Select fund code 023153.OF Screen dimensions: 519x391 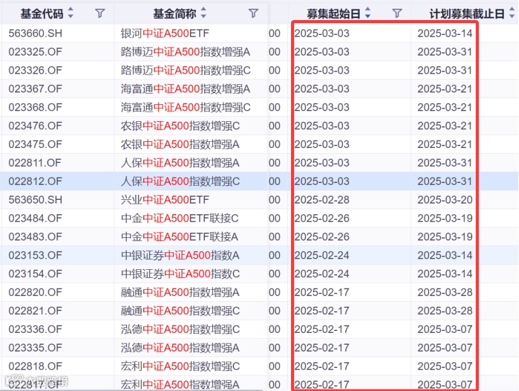tap(36, 255)
